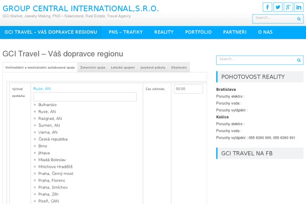Image resolution: width=306 pixels, height=204 pixels.
Task: Choose Praha, Smíchov from the stop list
Action: point(53,187)
